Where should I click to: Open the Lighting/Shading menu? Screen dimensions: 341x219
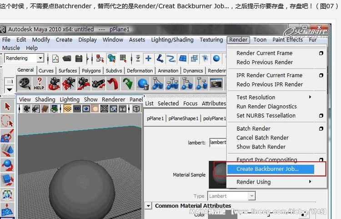[172, 40]
